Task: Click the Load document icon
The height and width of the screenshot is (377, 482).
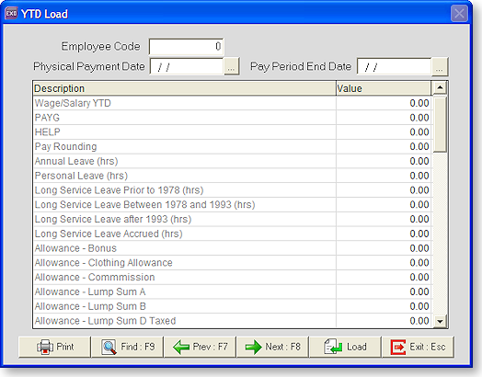Action: tap(333, 347)
